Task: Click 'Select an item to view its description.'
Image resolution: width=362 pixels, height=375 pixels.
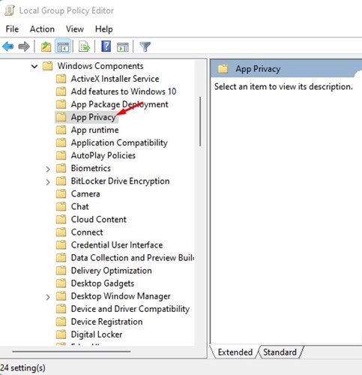Action: (283, 86)
